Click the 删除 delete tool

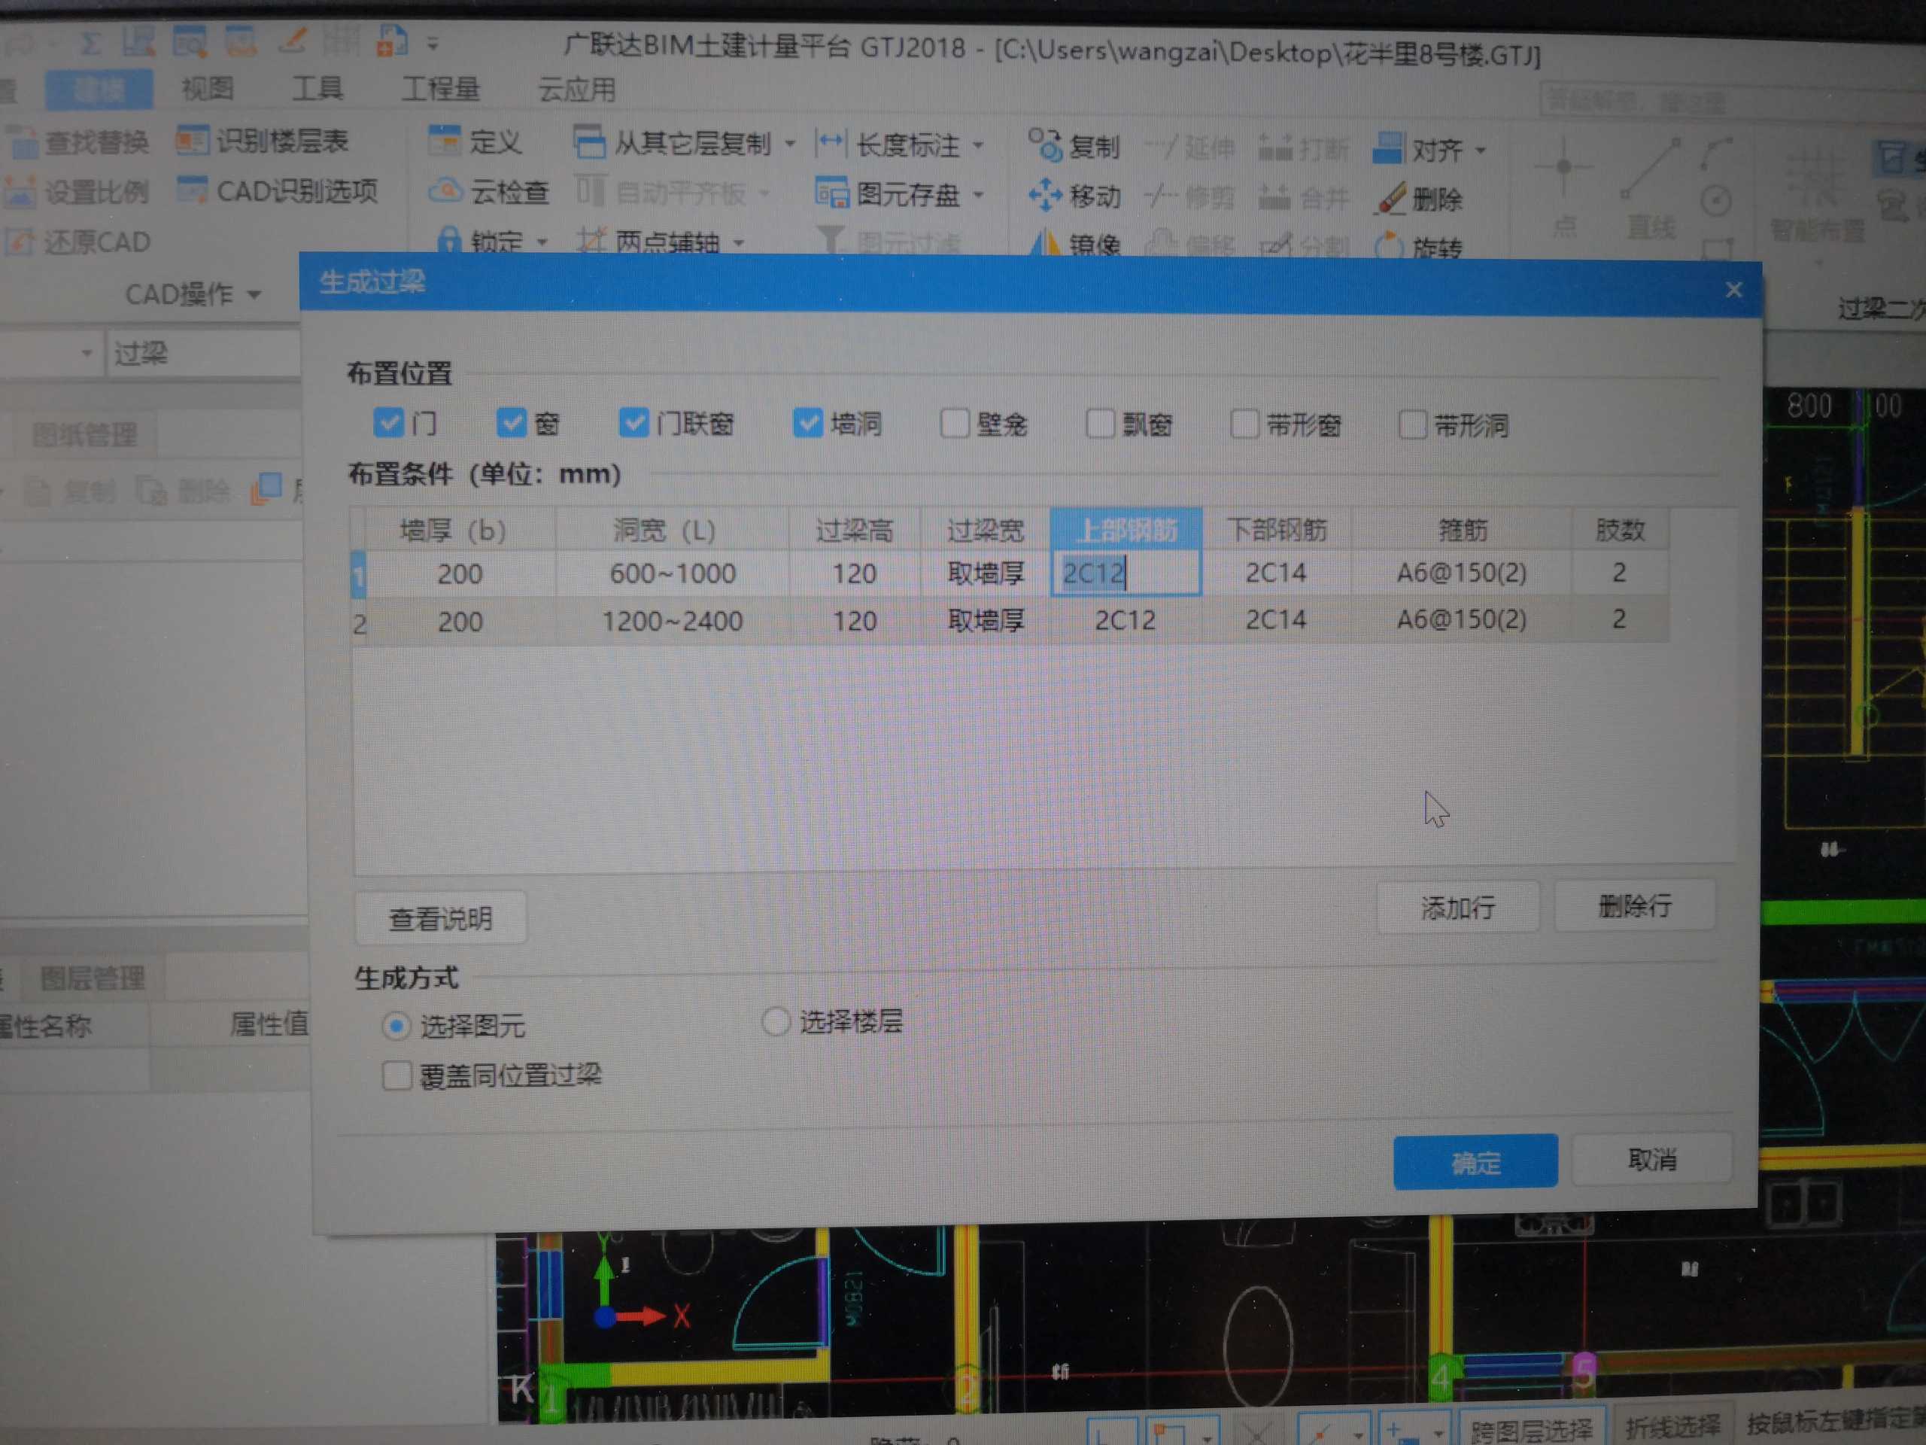[x=1419, y=199]
